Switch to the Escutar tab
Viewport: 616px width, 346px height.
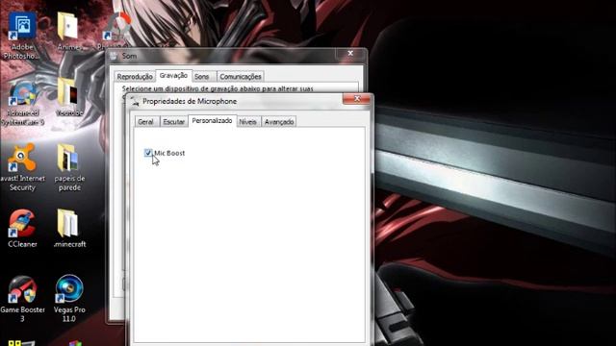click(173, 122)
